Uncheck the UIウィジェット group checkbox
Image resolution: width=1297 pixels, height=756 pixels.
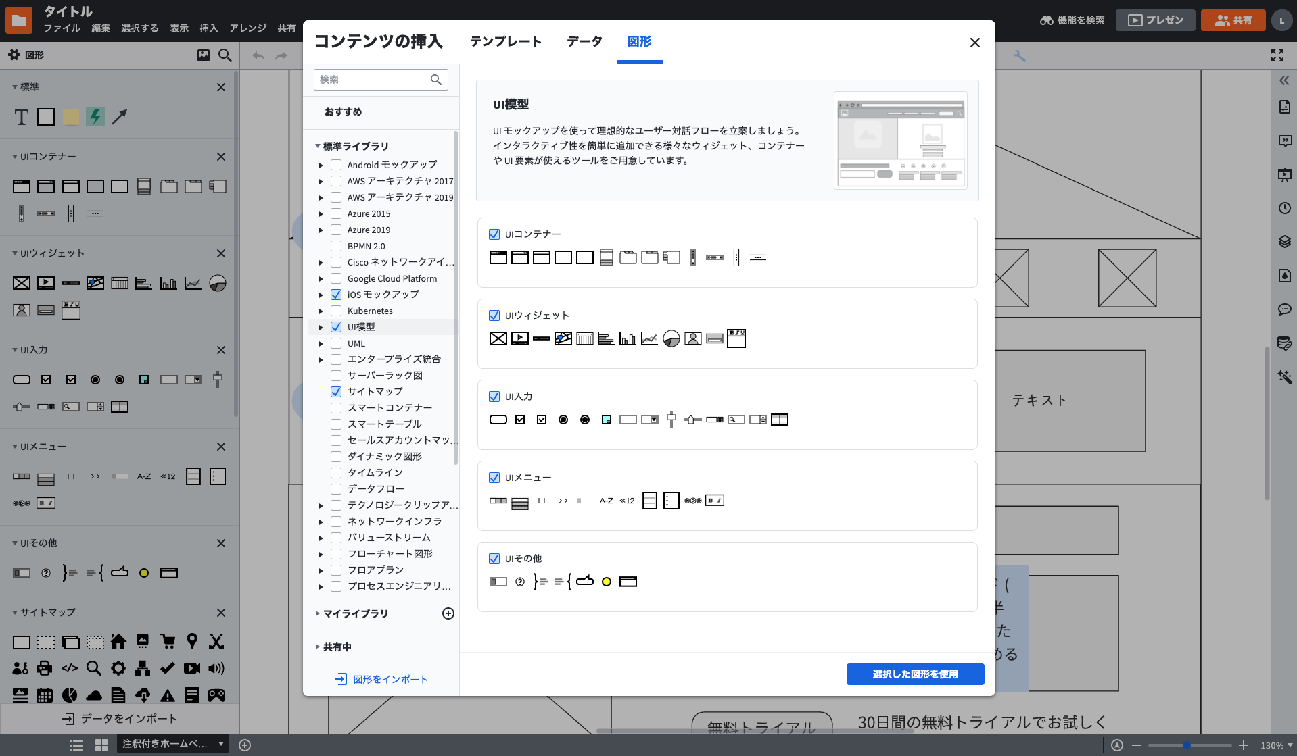click(x=494, y=316)
